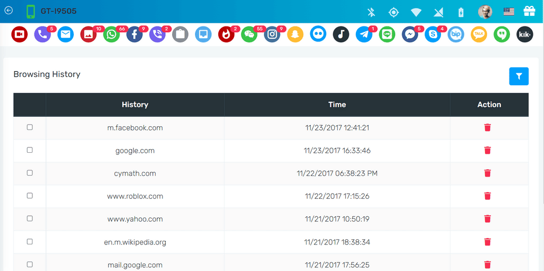Click the 11/23/2017 16:33:46 timestamp
544x271 pixels.
(337, 151)
